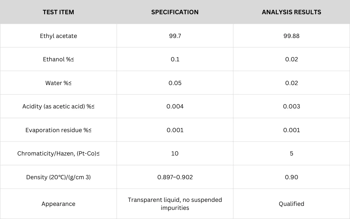Select the Qualified result cell

click(x=291, y=204)
